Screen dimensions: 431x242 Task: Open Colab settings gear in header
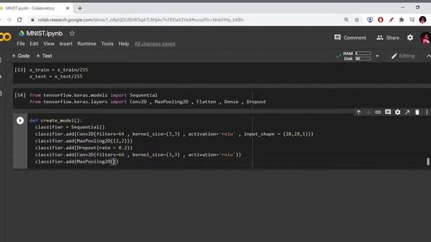click(410, 38)
